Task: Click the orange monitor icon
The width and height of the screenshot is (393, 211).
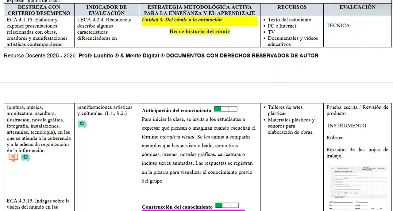Action: coord(13,157)
